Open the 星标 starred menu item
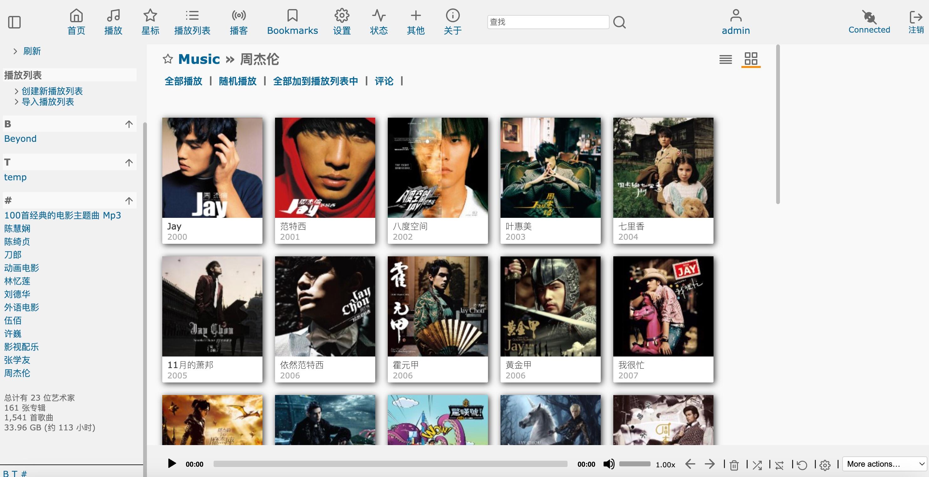 point(150,22)
